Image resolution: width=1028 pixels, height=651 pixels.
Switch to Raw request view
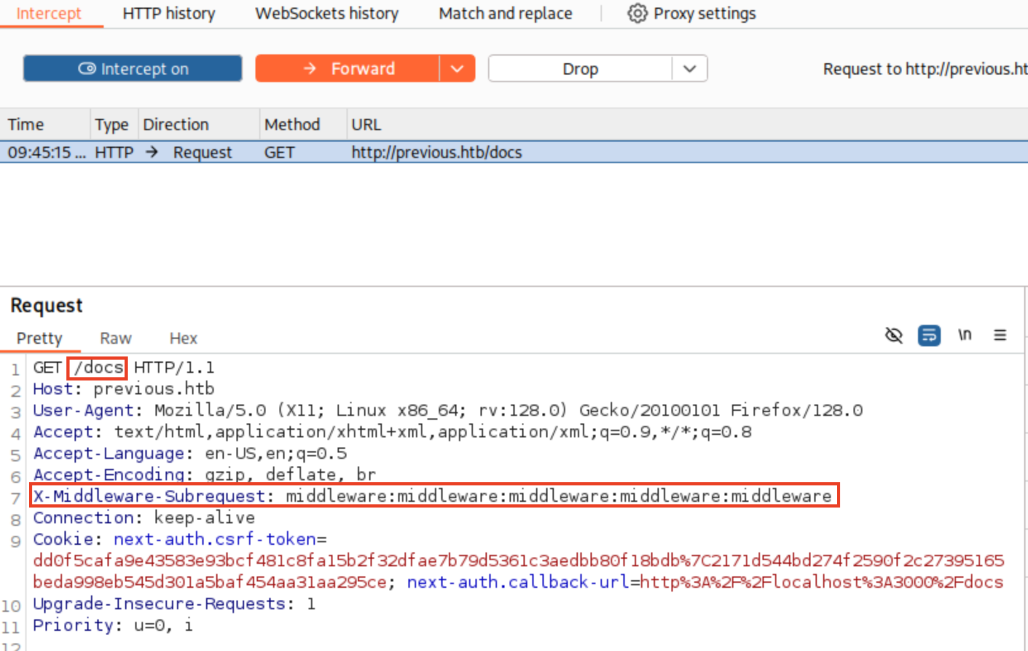coord(116,339)
